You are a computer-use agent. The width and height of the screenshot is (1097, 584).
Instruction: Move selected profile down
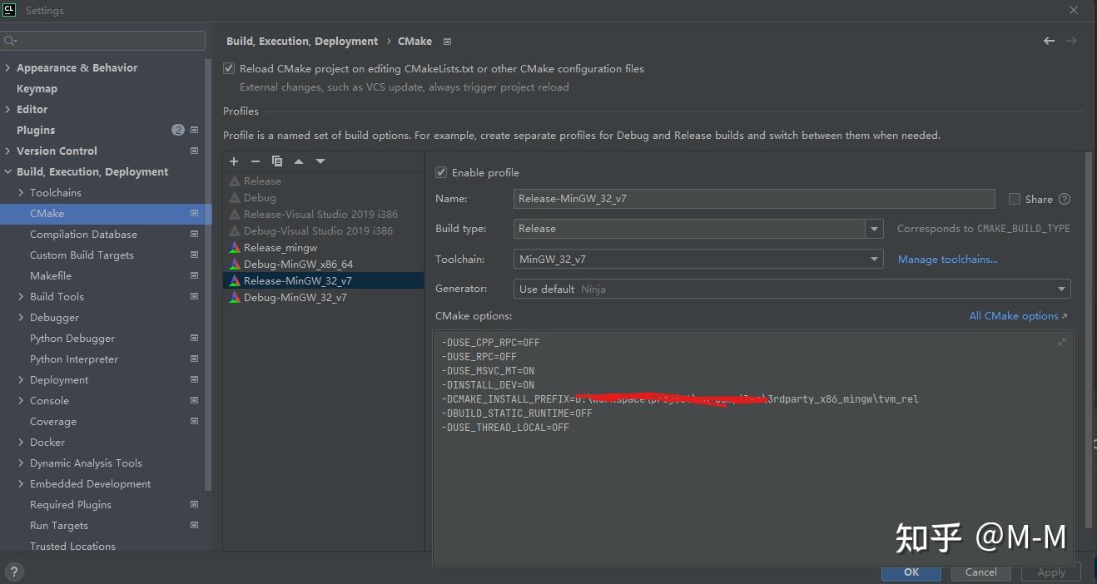pyautogui.click(x=320, y=161)
